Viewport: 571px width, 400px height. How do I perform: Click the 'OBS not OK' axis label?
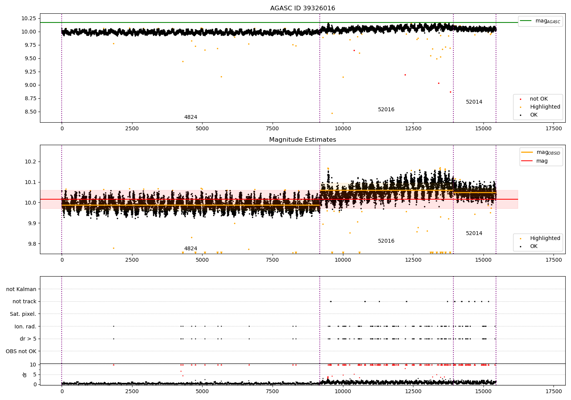click(x=21, y=351)
